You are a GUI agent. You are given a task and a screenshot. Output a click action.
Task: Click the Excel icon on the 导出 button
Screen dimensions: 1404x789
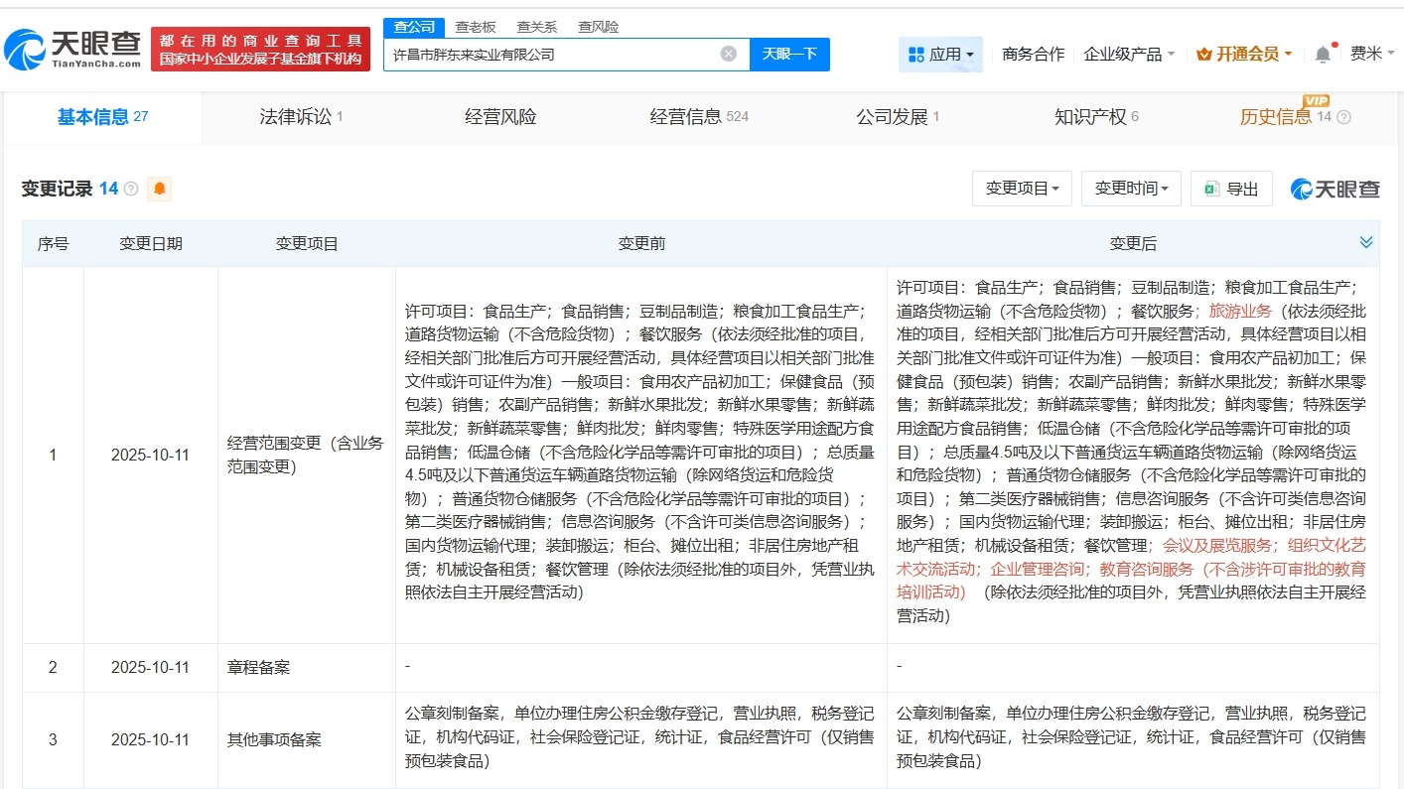[1211, 188]
